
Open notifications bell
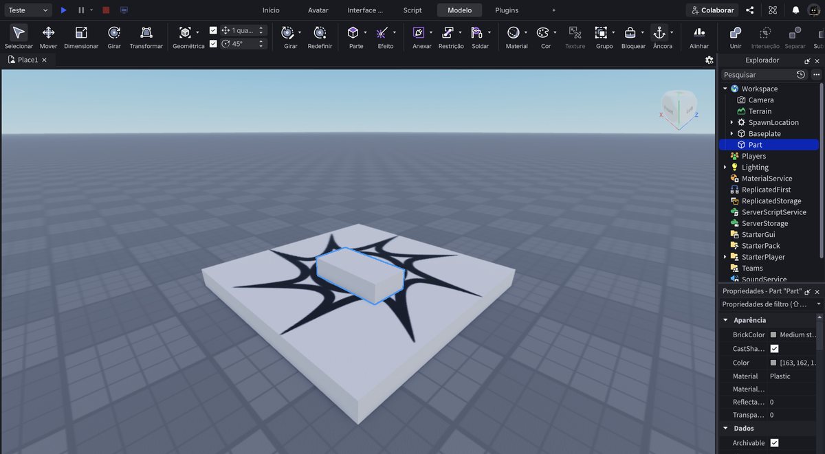795,10
